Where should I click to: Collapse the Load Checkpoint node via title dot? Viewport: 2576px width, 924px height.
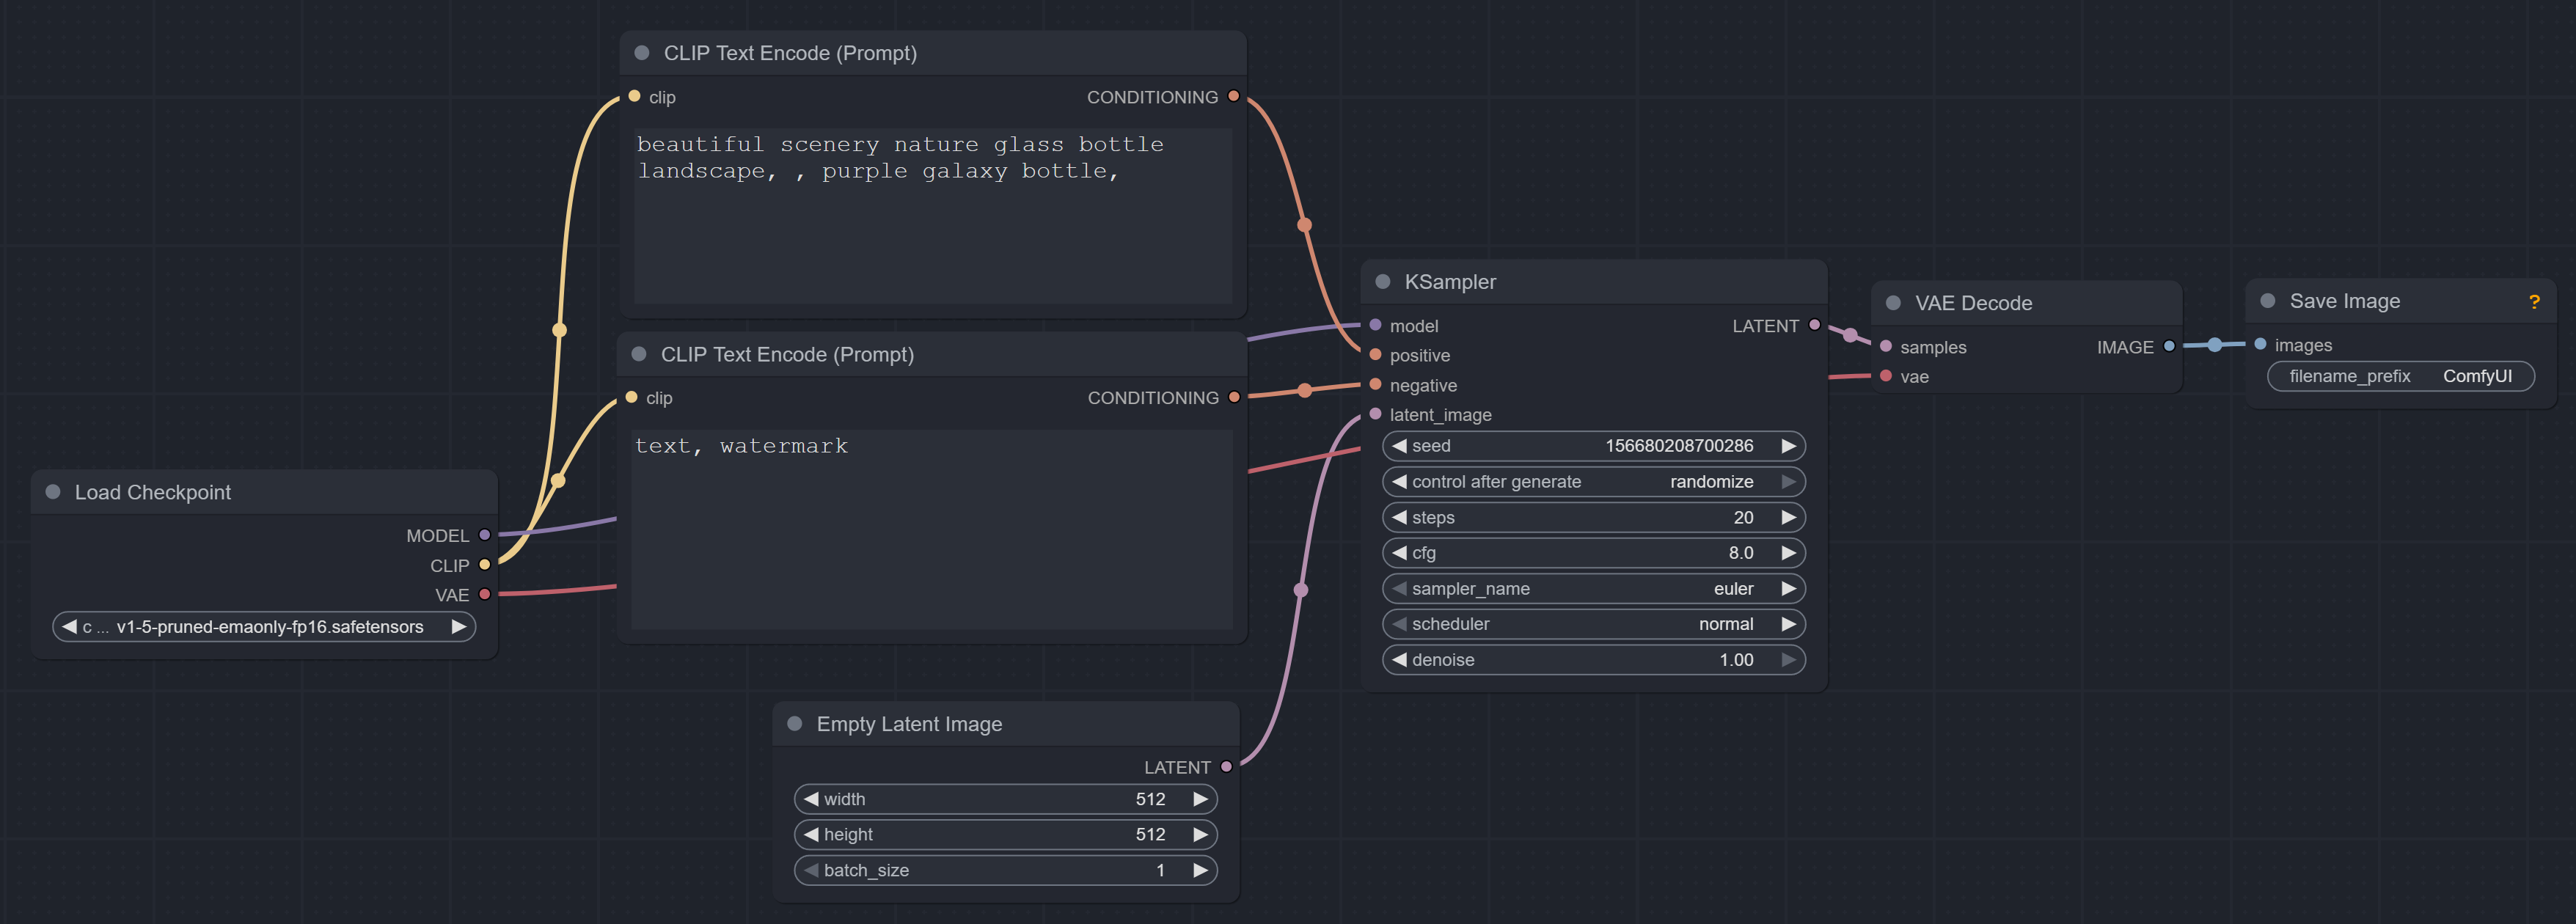tap(53, 492)
